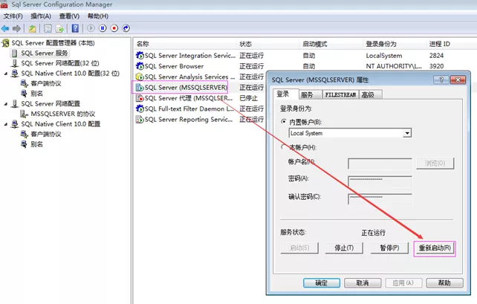Screen dimensions: 477x304
Task: Collapse the SQL Server 网络配置 tree node
Action: click(x=6, y=104)
